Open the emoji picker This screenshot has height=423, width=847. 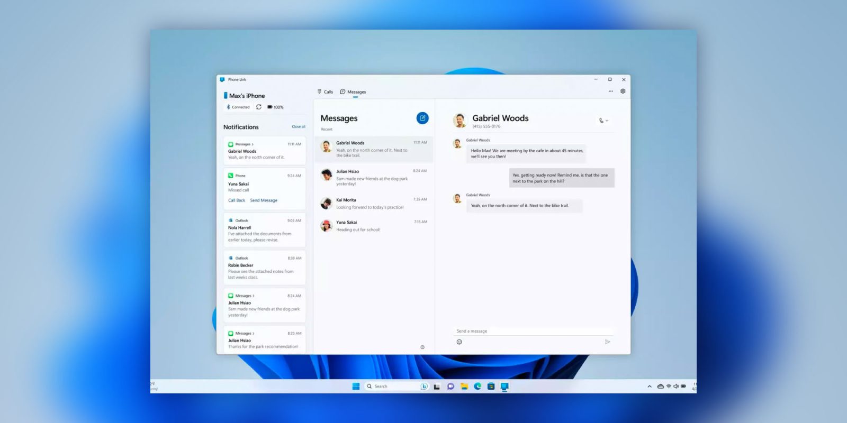459,342
